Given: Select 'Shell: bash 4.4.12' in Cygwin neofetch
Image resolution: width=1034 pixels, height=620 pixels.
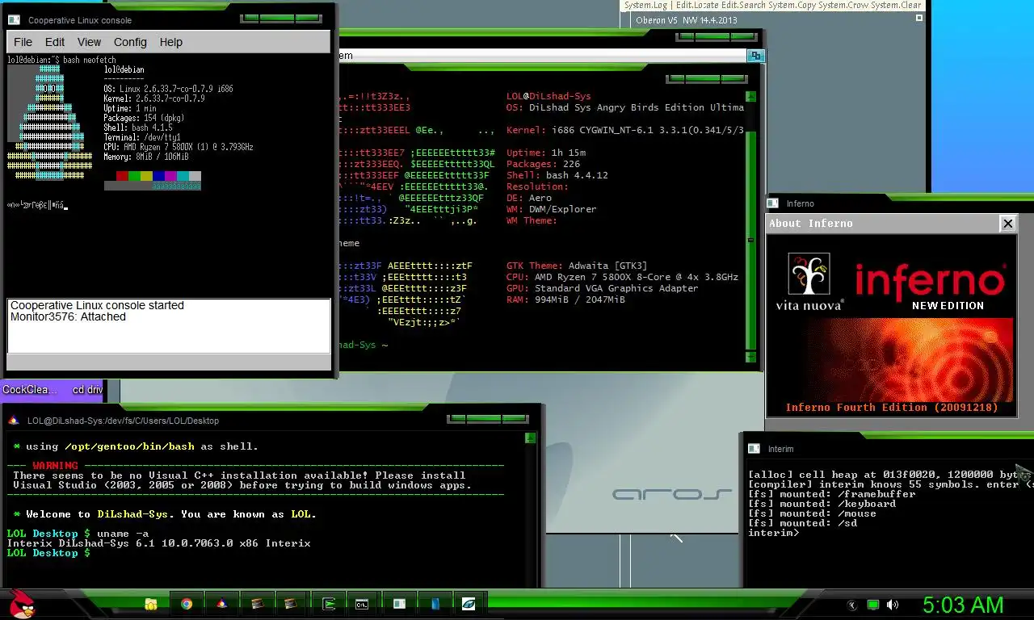Looking at the screenshot, I should [557, 175].
